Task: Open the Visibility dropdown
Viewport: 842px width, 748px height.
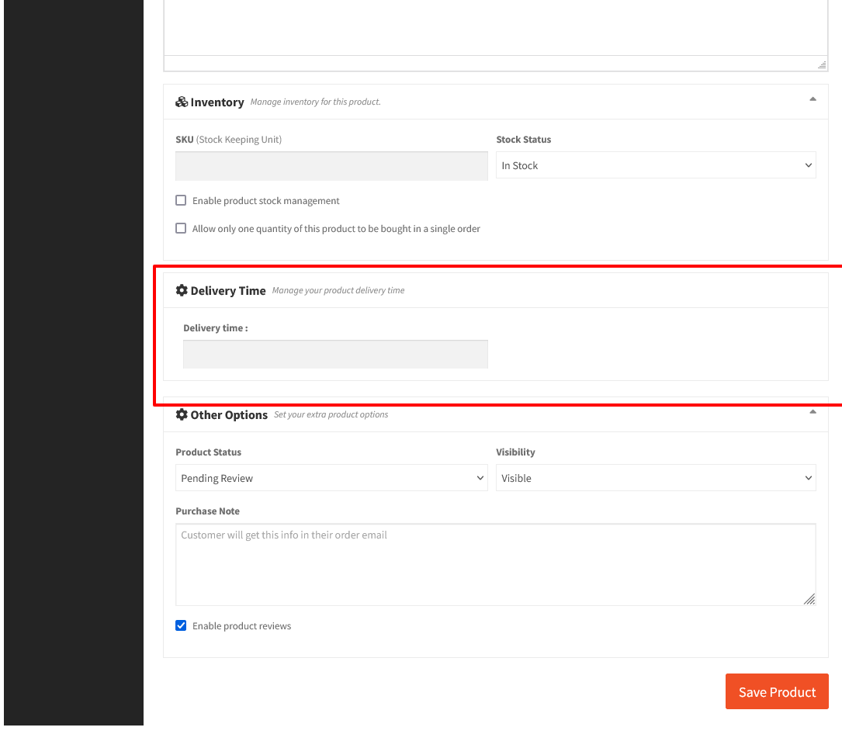Action: pyautogui.click(x=656, y=477)
